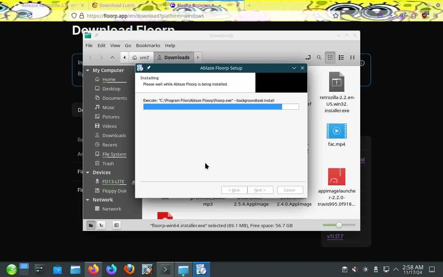Image resolution: width=443 pixels, height=277 pixels.
Task: Shade Floorp Setup window with chevron
Action: [294, 68]
